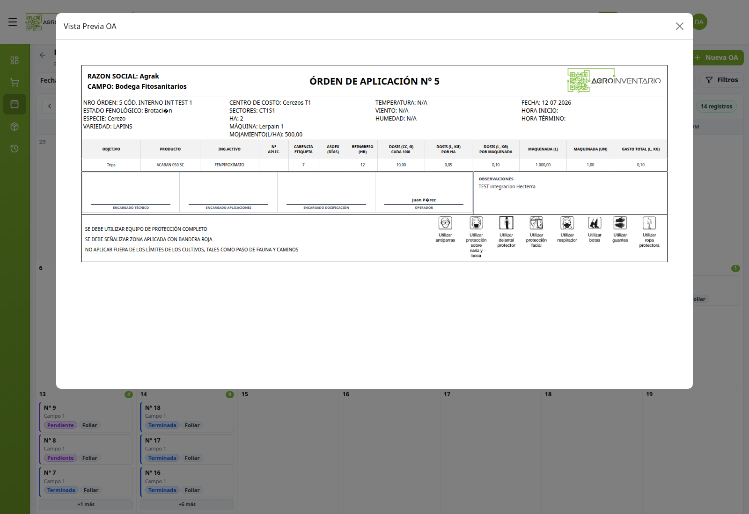Viewport: 749px width, 514px height.
Task: Expand +1 más on day 13
Action: coord(86,504)
